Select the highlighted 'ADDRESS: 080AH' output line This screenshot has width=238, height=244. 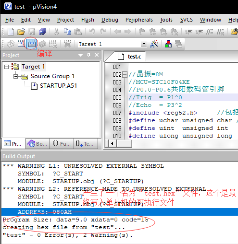[120, 212]
